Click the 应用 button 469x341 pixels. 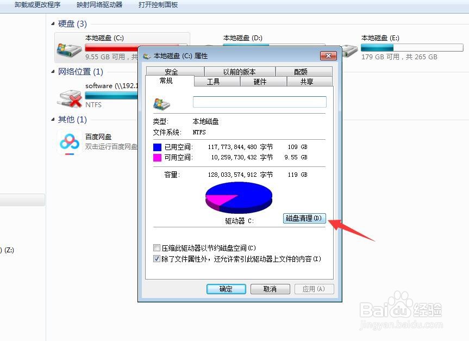click(x=314, y=289)
